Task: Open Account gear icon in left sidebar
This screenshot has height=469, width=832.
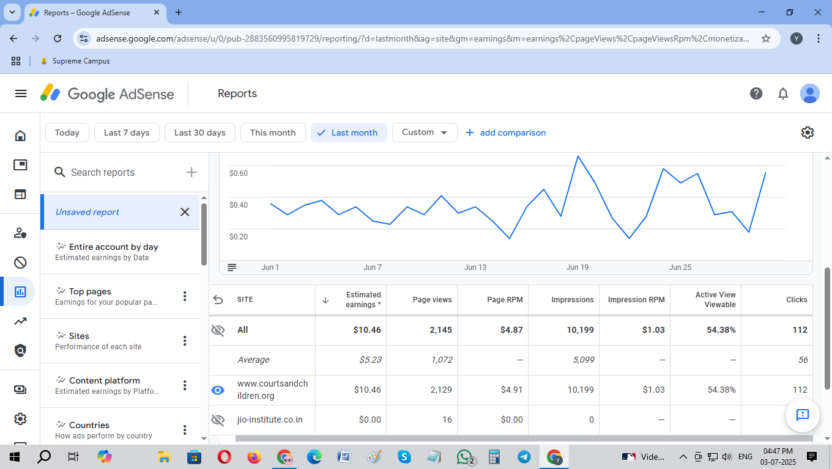Action: (20, 419)
